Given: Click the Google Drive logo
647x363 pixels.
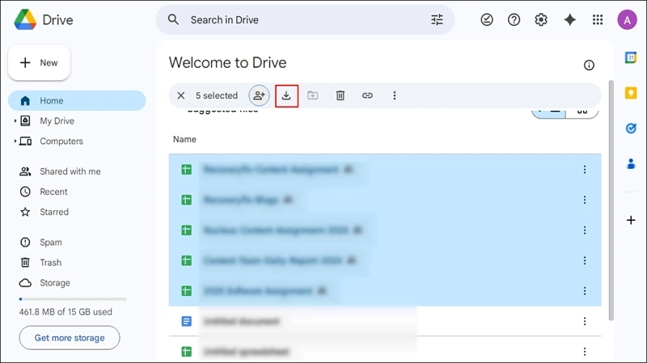Looking at the screenshot, I should tap(25, 19).
